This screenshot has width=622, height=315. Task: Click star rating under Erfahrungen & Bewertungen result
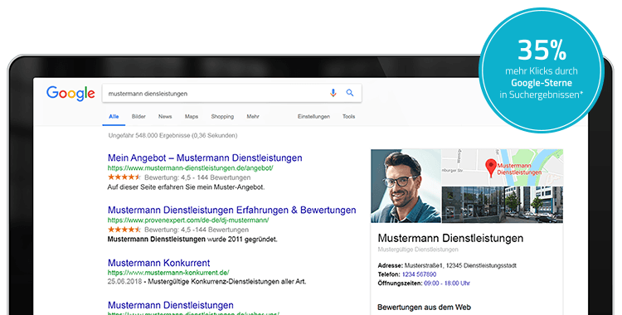(124, 230)
